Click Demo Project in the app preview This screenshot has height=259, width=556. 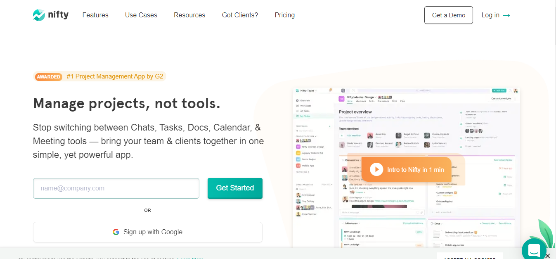[307, 159]
